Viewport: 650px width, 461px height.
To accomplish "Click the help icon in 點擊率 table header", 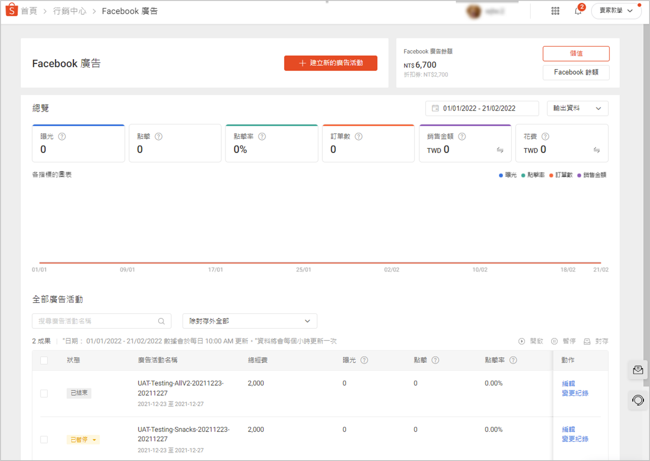I will tap(513, 360).
